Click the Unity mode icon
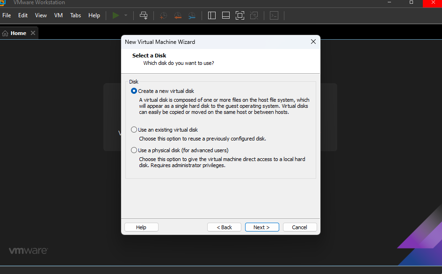The width and height of the screenshot is (442, 274). [254, 15]
